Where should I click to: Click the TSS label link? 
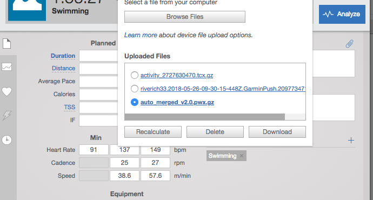pyautogui.click(x=69, y=107)
